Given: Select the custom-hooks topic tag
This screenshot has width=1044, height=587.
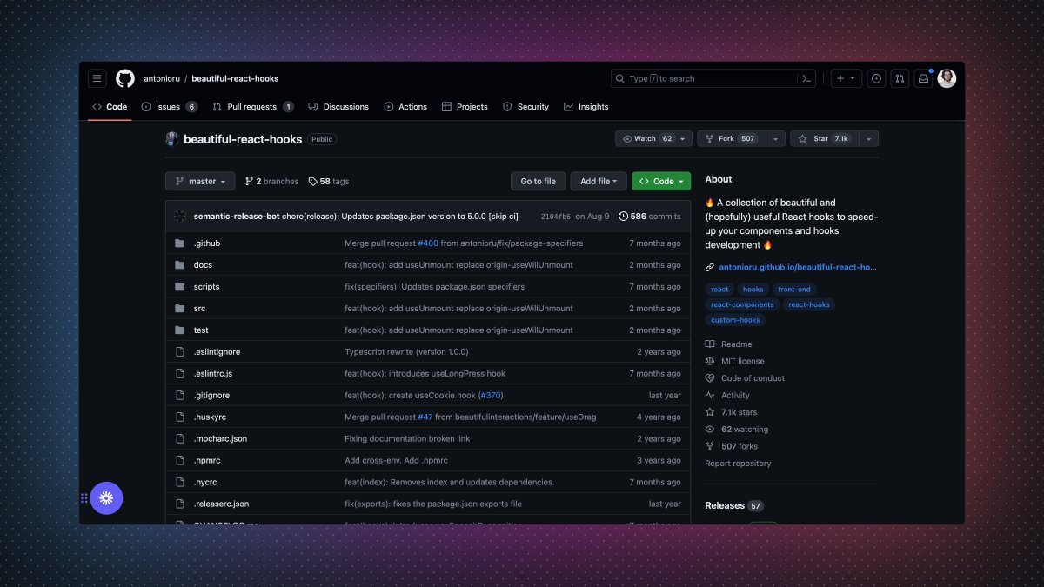Looking at the screenshot, I should (x=735, y=319).
